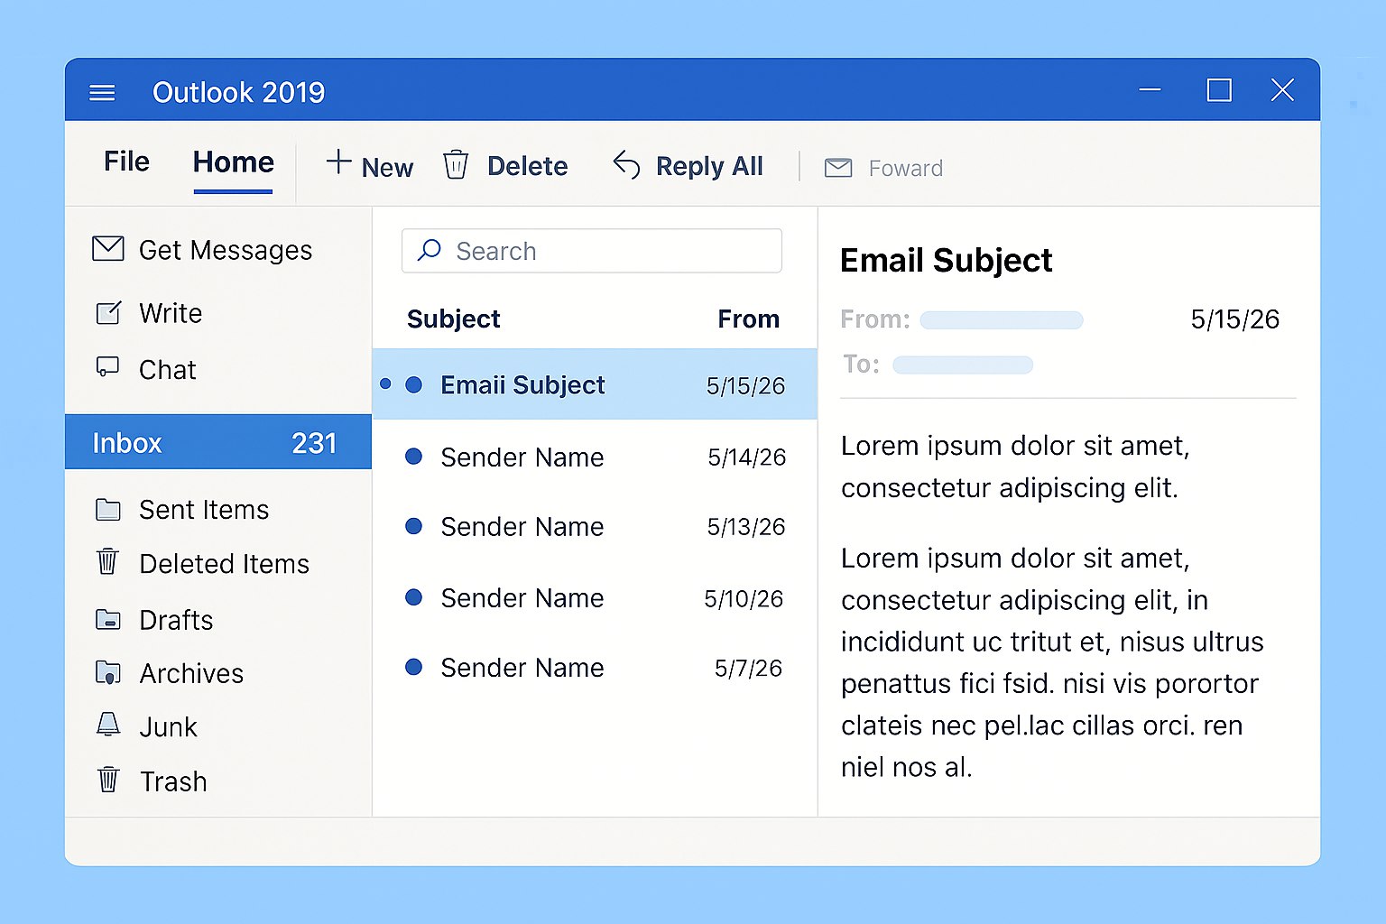Click the Delete trash icon in the toolbar
The width and height of the screenshot is (1386, 924).
(456, 165)
